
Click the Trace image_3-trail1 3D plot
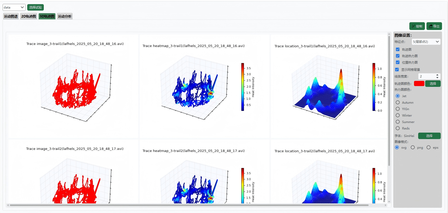coord(74,86)
